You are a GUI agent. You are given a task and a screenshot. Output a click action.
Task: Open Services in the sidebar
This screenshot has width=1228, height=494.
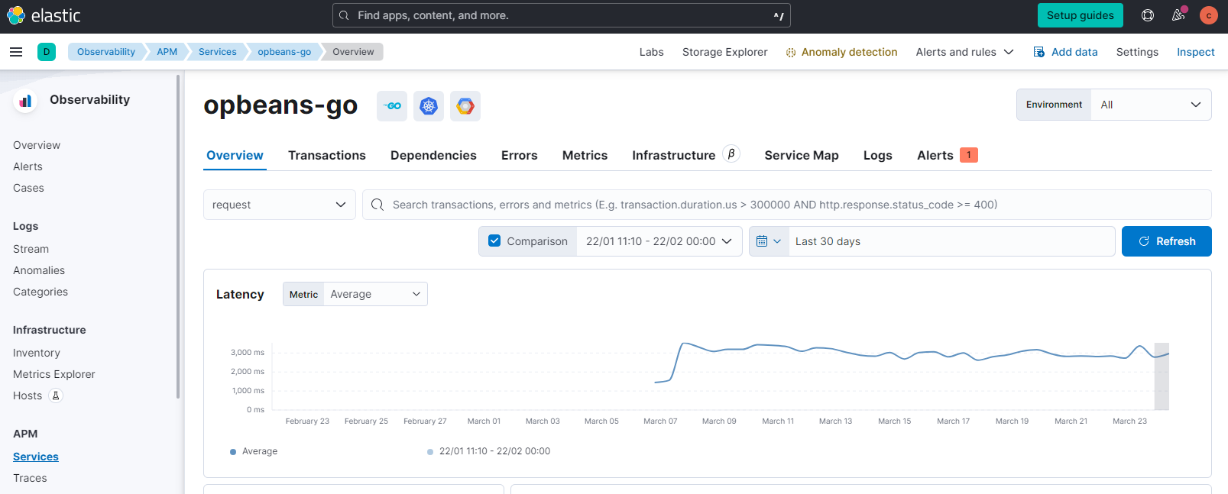pos(36,457)
